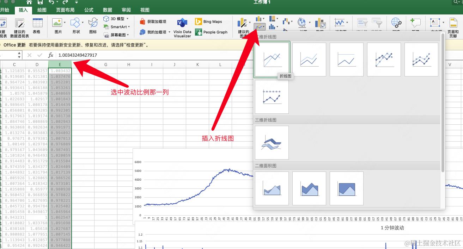Select column E header
The width and height of the screenshot is (463, 249).
pyautogui.click(x=60, y=64)
